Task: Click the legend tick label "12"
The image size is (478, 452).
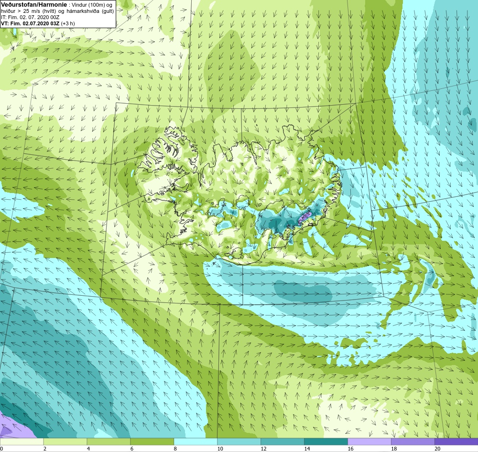Action: point(264,449)
